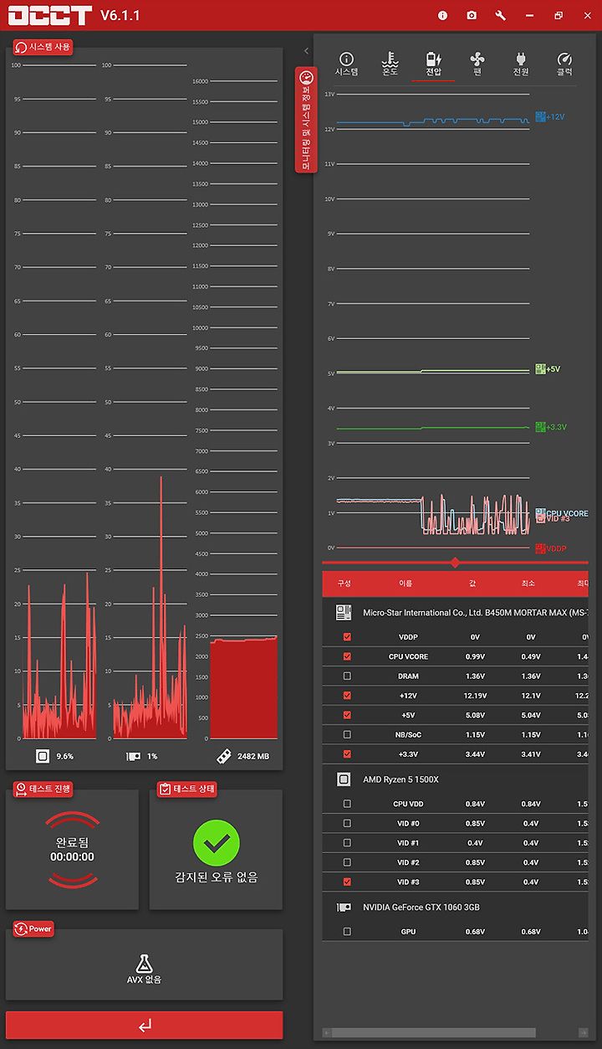Check the VID #2 checkbox

pos(347,862)
